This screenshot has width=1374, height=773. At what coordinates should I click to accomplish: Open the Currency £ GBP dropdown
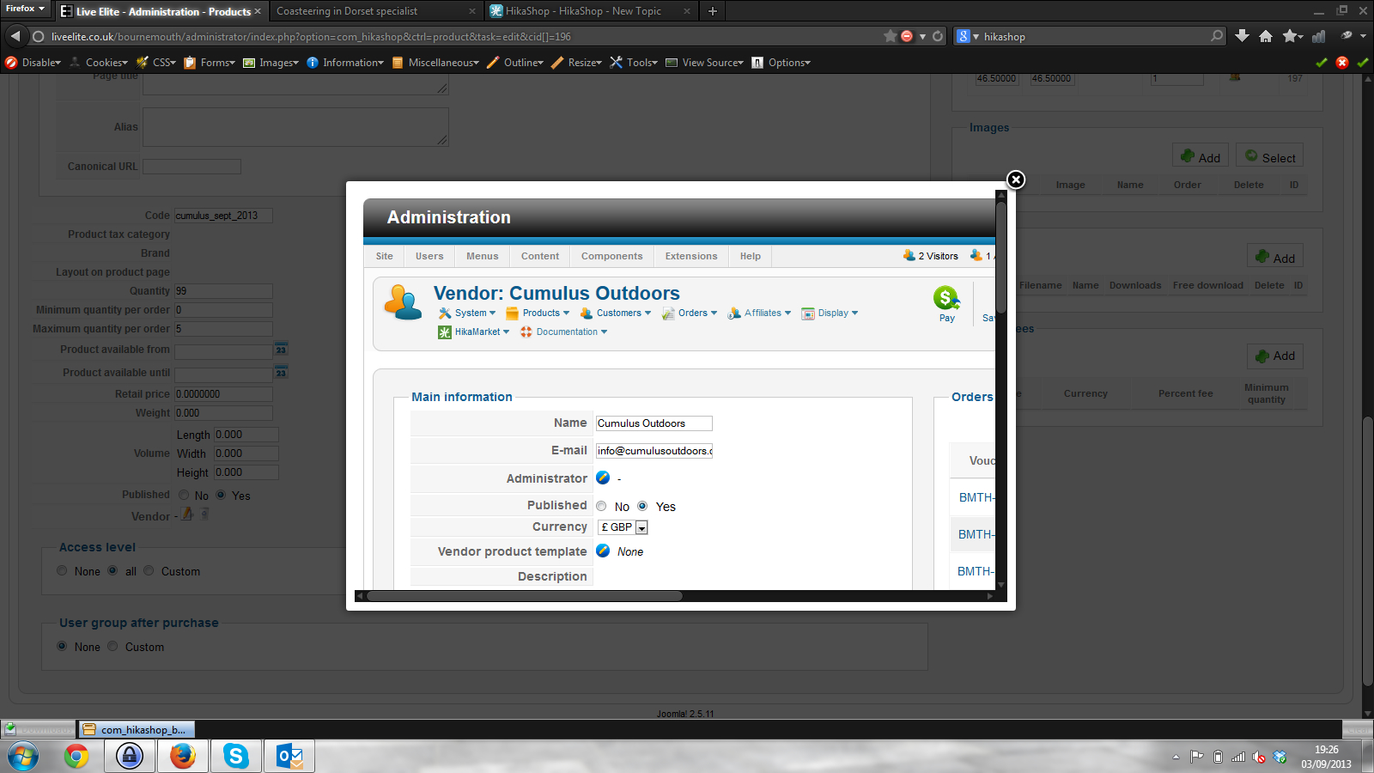tap(623, 527)
